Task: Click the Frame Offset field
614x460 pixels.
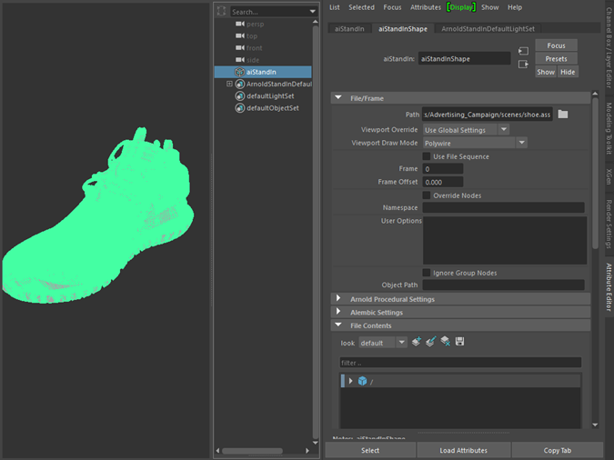Action: (x=443, y=182)
